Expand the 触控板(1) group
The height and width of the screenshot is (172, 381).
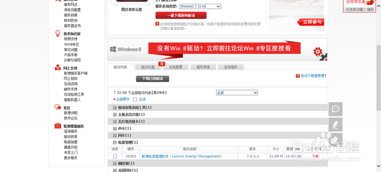click(115, 163)
